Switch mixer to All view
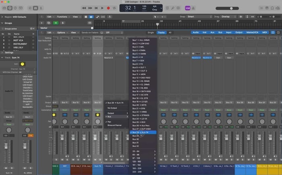This screenshot has width=282, height=175. (x=170, y=33)
